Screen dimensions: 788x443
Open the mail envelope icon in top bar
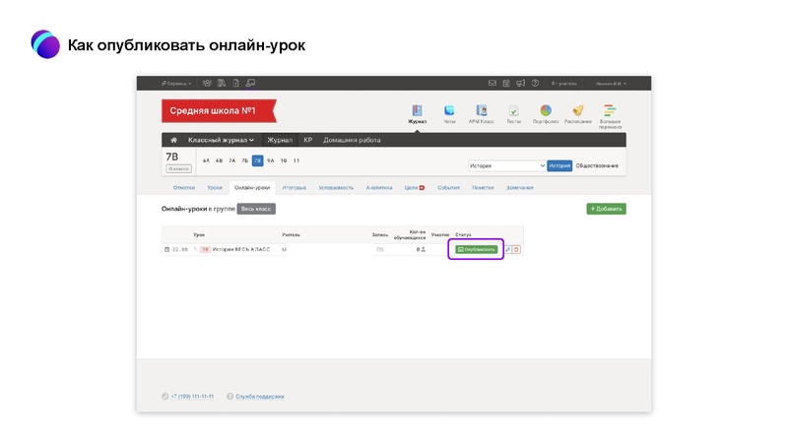pyautogui.click(x=492, y=84)
